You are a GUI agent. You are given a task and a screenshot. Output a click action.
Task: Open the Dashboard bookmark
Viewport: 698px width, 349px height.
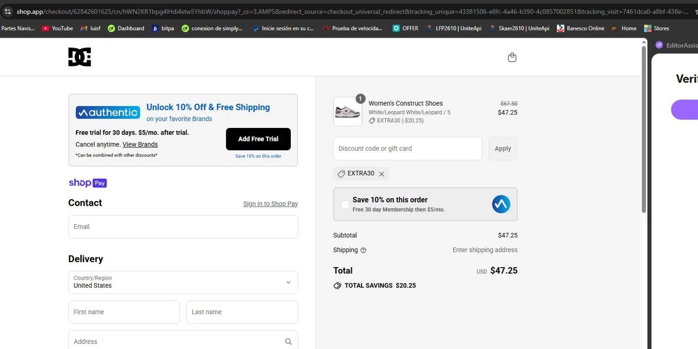pos(126,28)
